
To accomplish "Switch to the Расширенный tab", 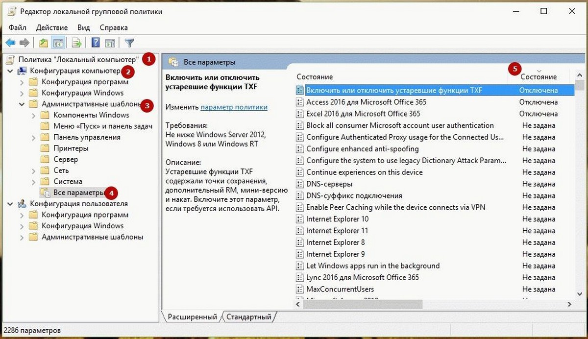I will 192,317.
